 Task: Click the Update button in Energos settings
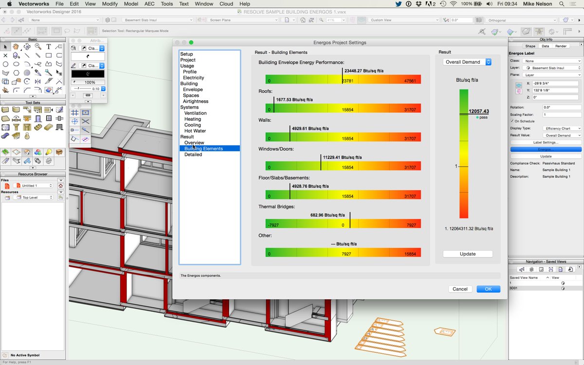pos(467,254)
